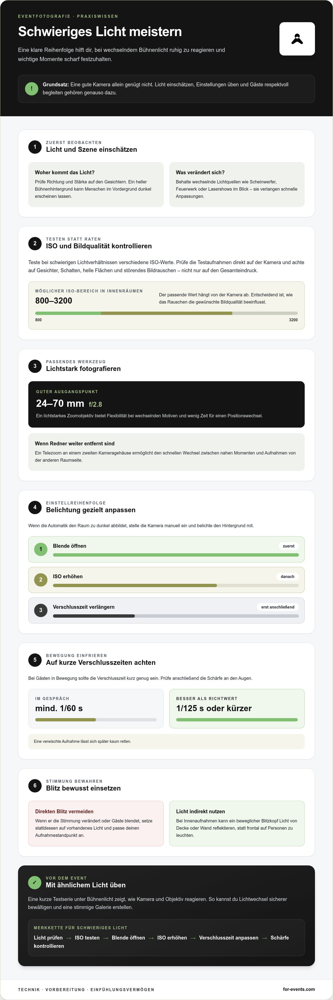Select the 'Woher kommt das Licht?' card

96,185
